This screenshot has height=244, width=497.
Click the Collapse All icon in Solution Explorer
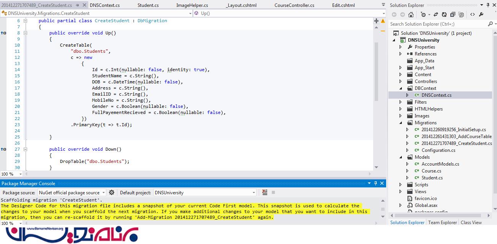point(453,15)
